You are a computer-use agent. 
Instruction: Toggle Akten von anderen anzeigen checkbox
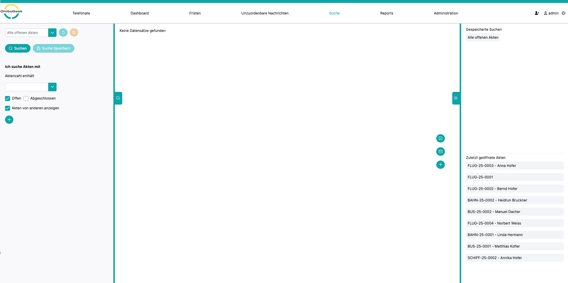point(8,108)
